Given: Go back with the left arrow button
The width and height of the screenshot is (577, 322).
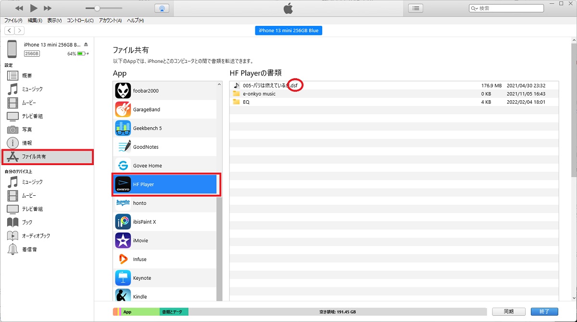Looking at the screenshot, I should coord(9,31).
